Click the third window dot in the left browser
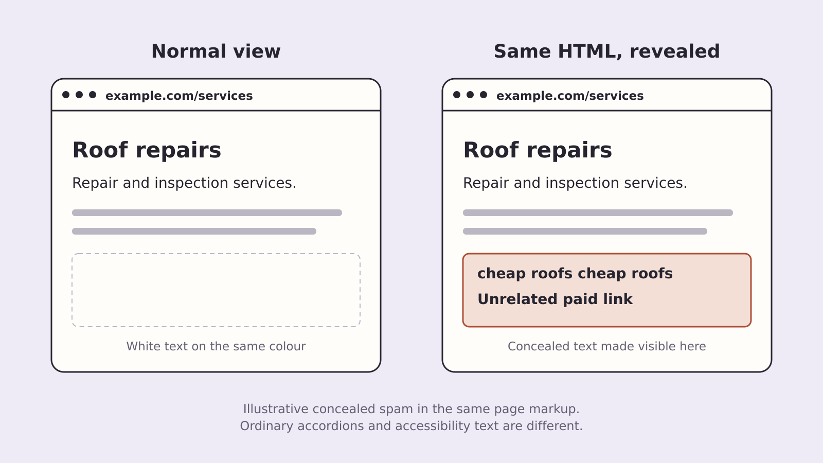 [93, 95]
